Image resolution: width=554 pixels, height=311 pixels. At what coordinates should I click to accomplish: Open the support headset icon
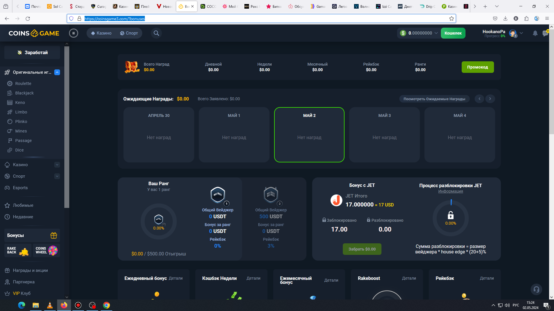point(536,289)
